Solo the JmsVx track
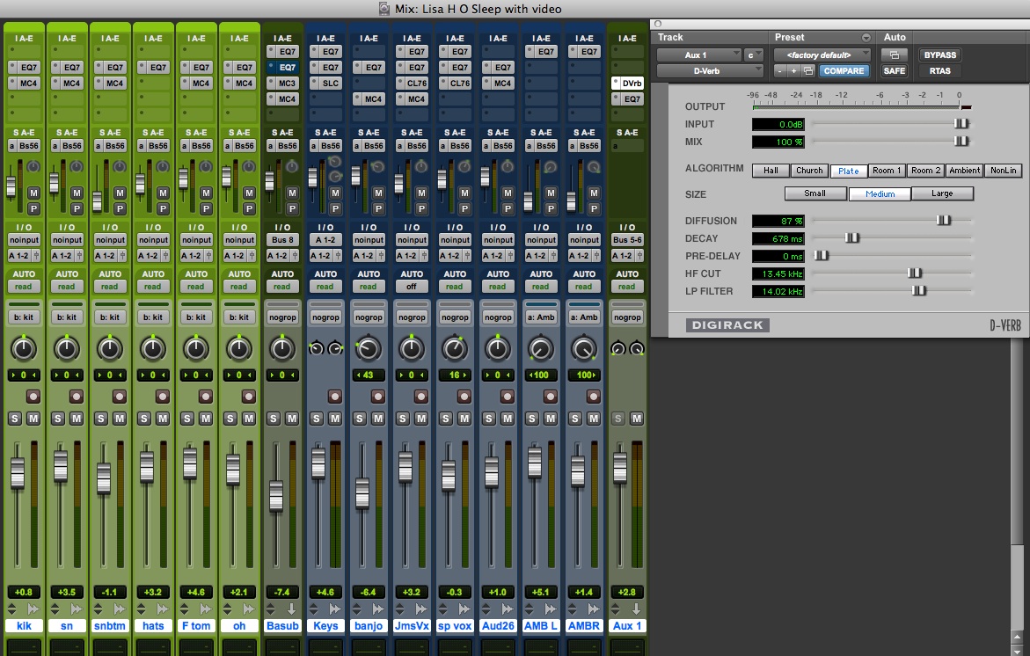Image resolution: width=1030 pixels, height=656 pixels. 403,419
